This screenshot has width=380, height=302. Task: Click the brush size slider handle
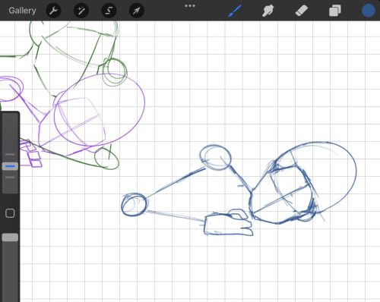coord(10,166)
